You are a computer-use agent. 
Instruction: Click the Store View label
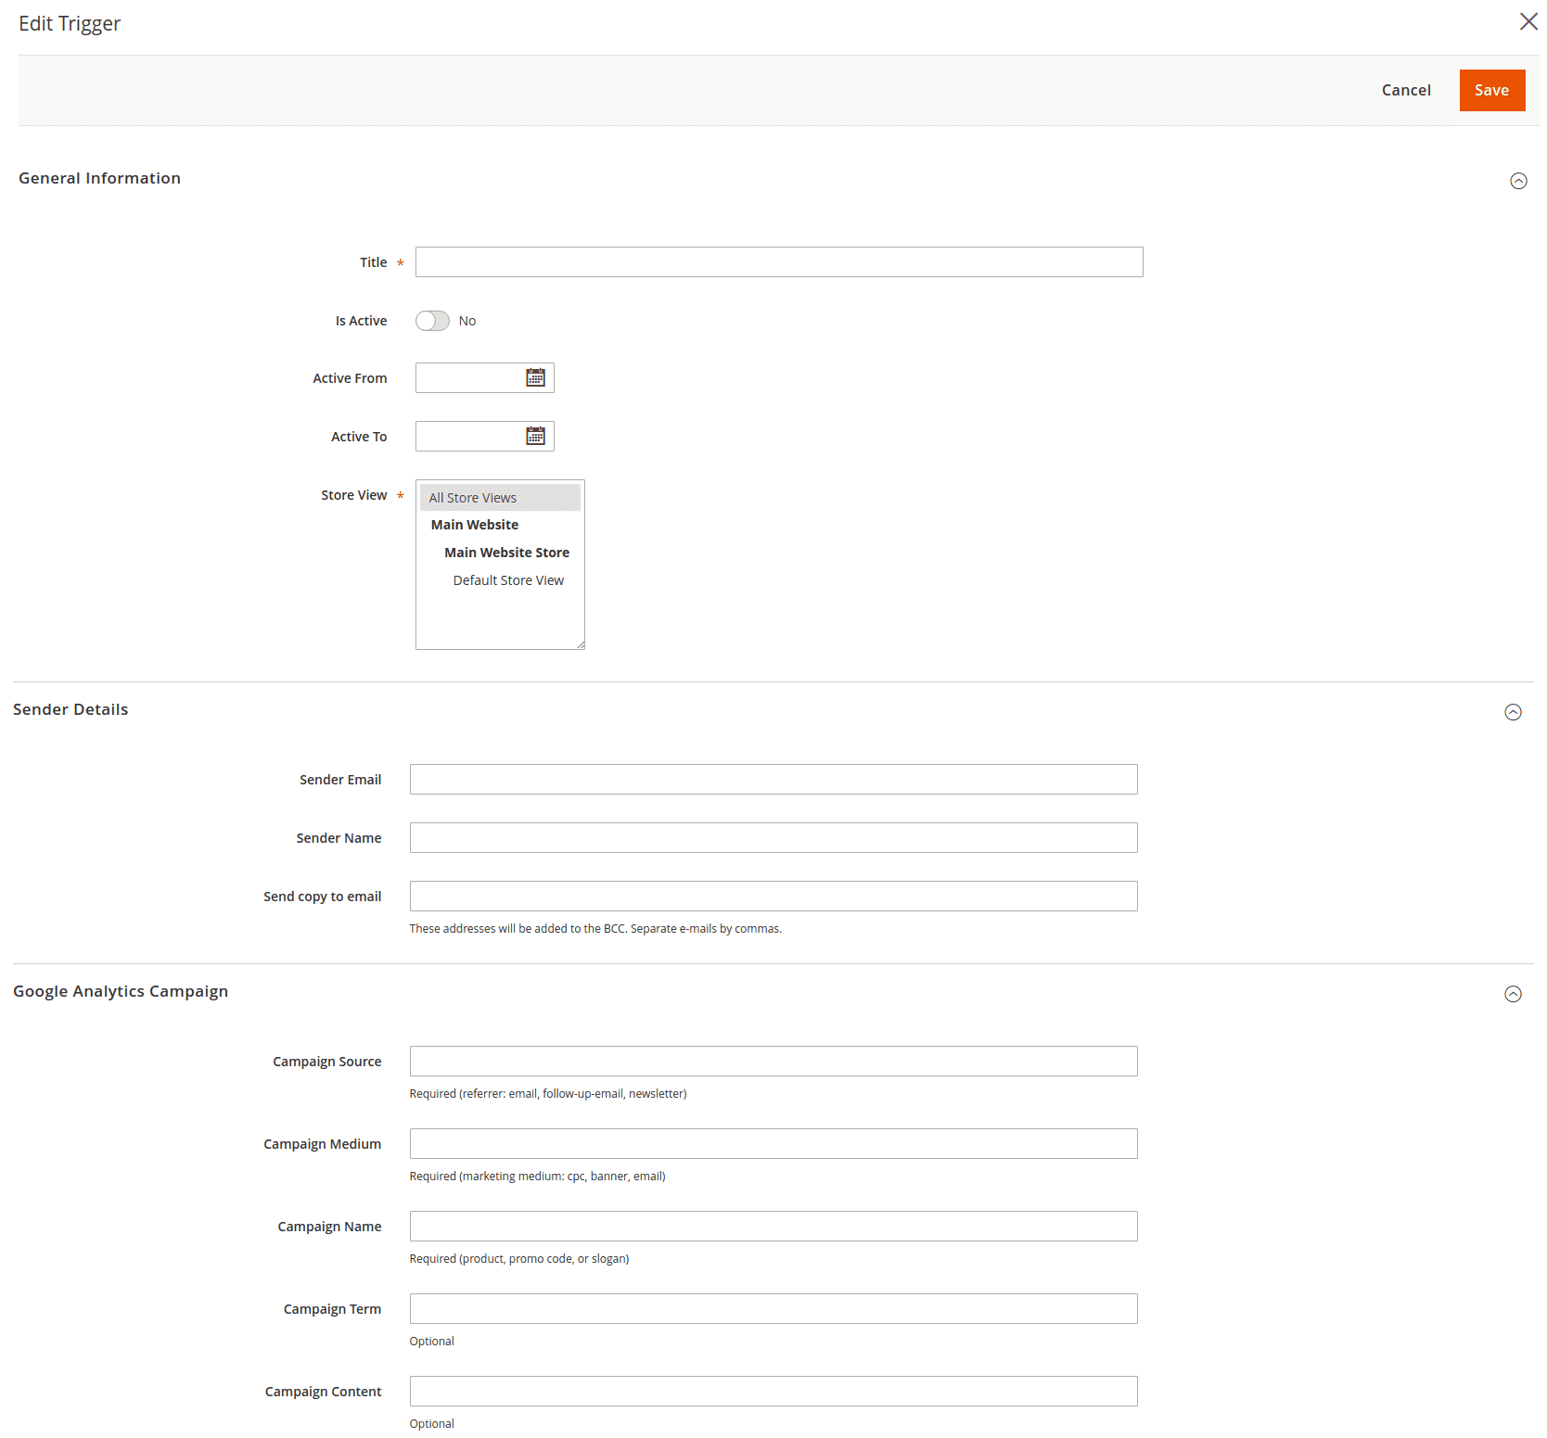[x=354, y=495]
